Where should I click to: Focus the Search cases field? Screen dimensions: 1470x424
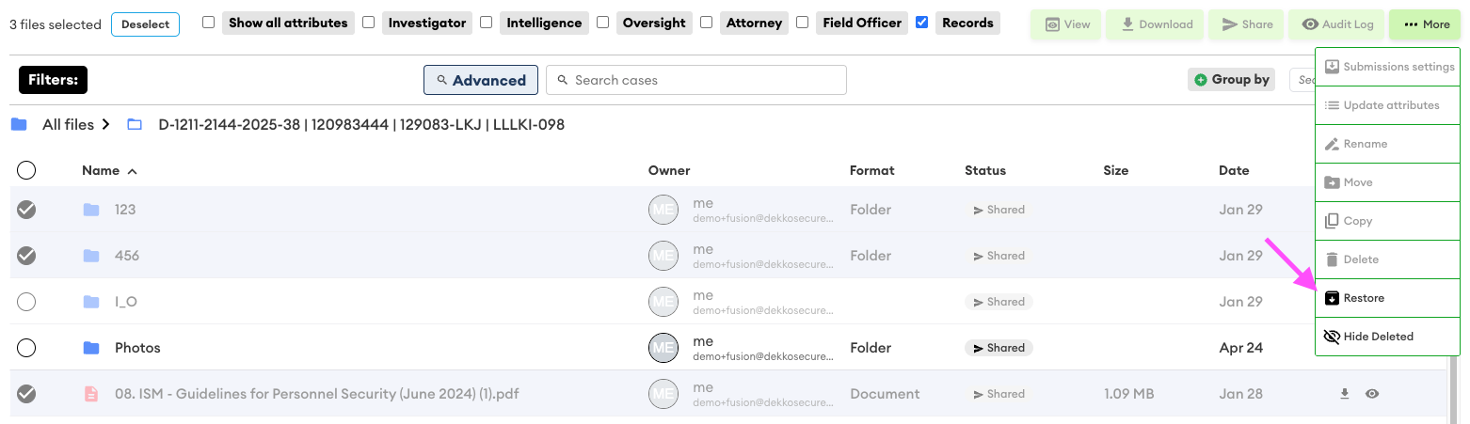pyautogui.click(x=696, y=80)
